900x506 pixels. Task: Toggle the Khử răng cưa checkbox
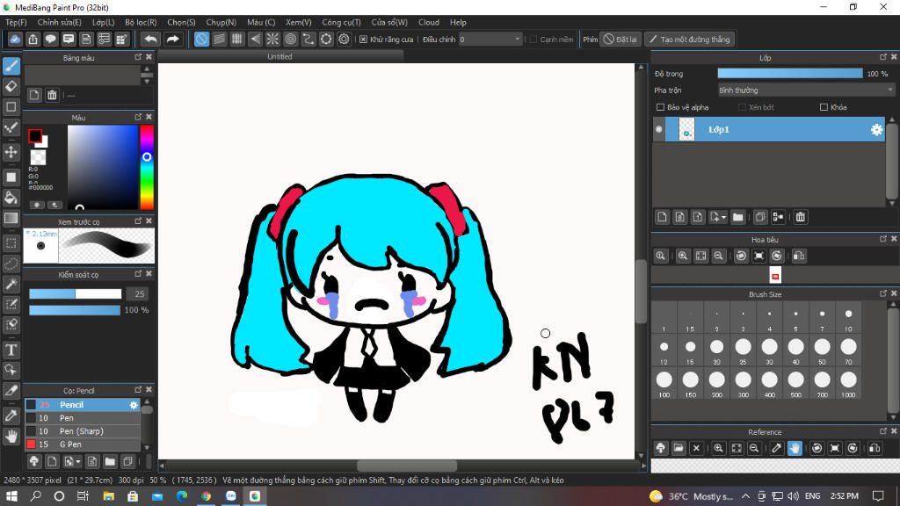363,40
